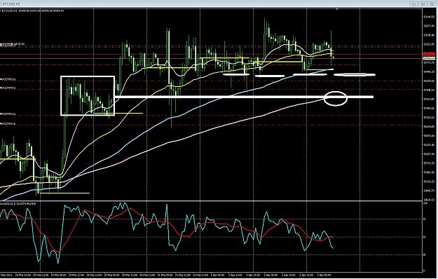Click the '28 Mar 2021' time axis label

tap(6, 275)
